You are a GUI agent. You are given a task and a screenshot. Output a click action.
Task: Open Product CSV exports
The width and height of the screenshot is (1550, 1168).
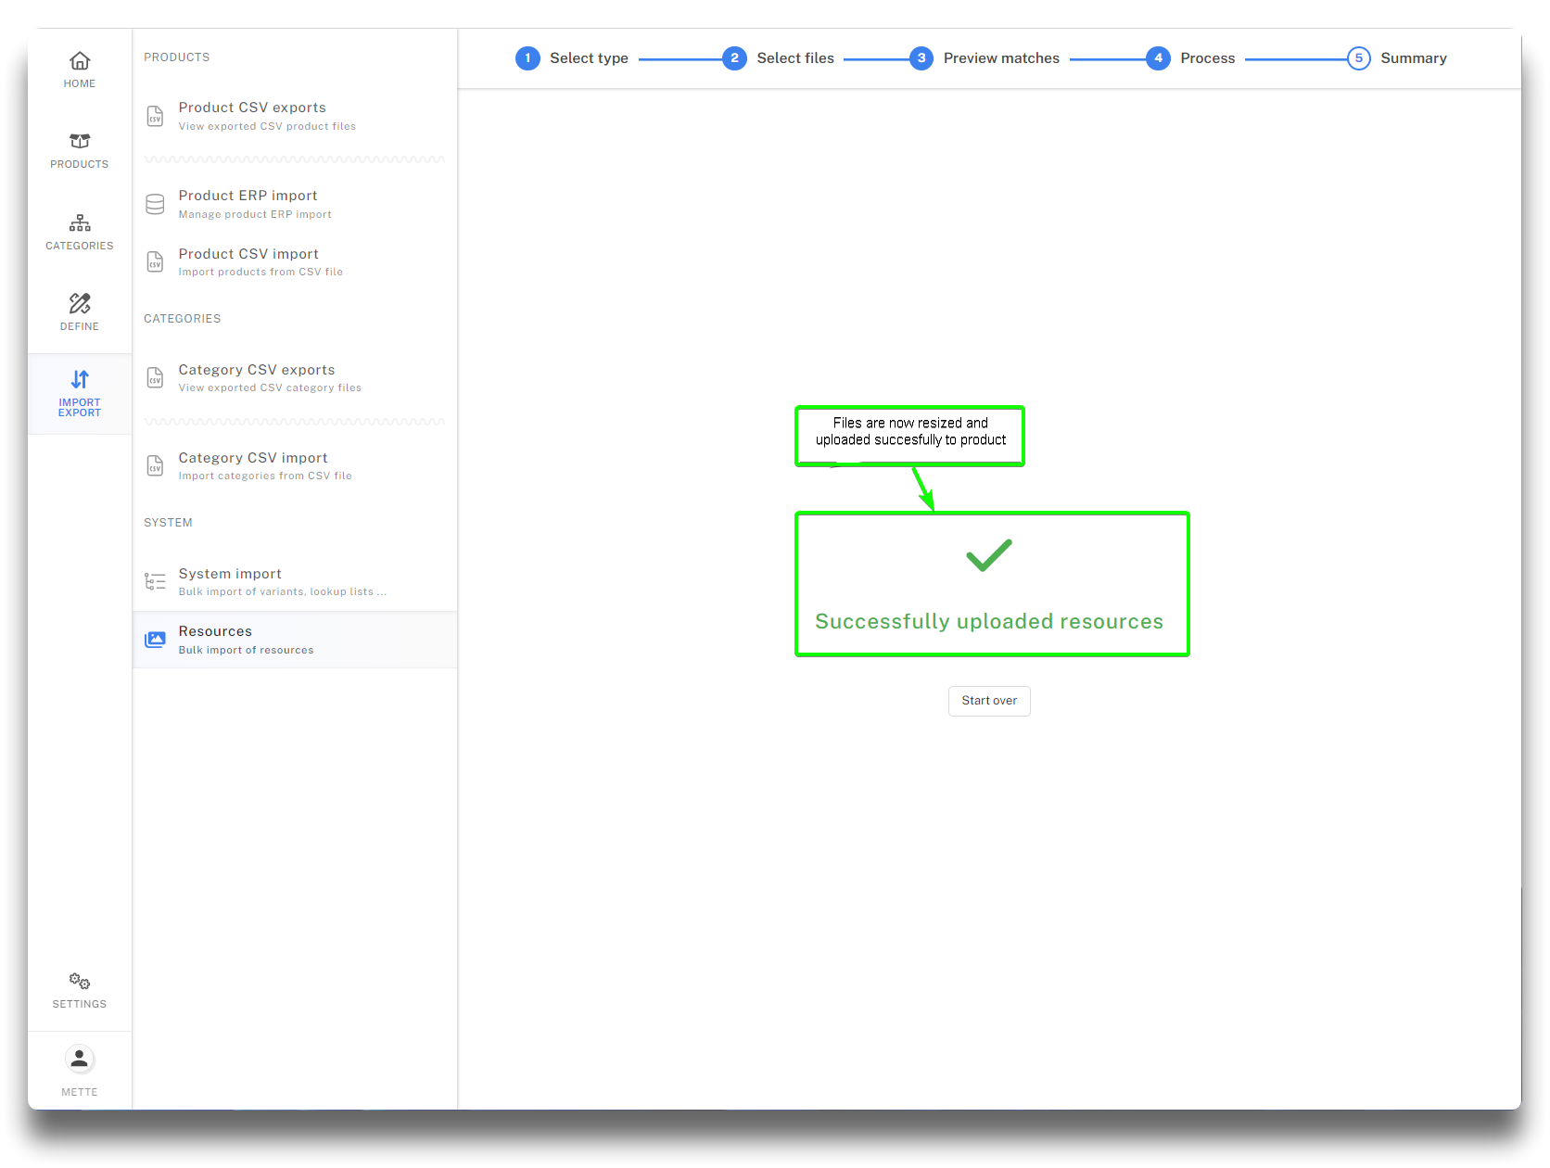[x=252, y=108]
